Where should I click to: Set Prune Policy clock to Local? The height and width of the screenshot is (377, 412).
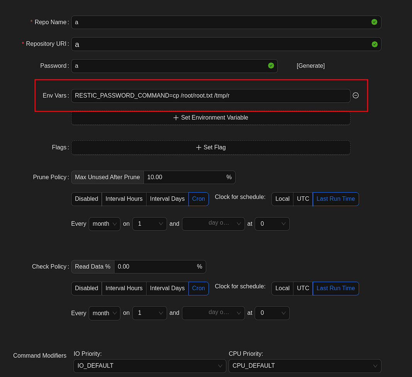(x=283, y=199)
